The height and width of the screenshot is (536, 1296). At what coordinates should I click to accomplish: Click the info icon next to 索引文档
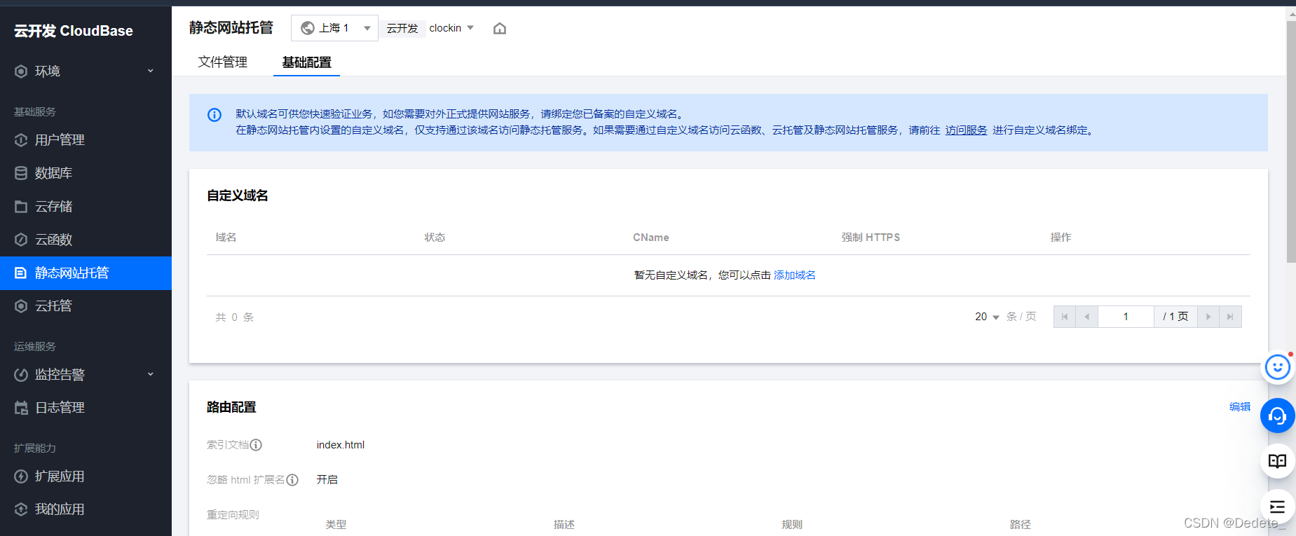point(257,445)
